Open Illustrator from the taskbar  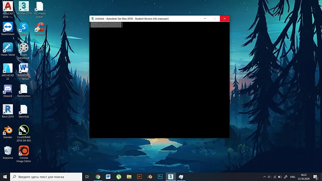(139, 177)
